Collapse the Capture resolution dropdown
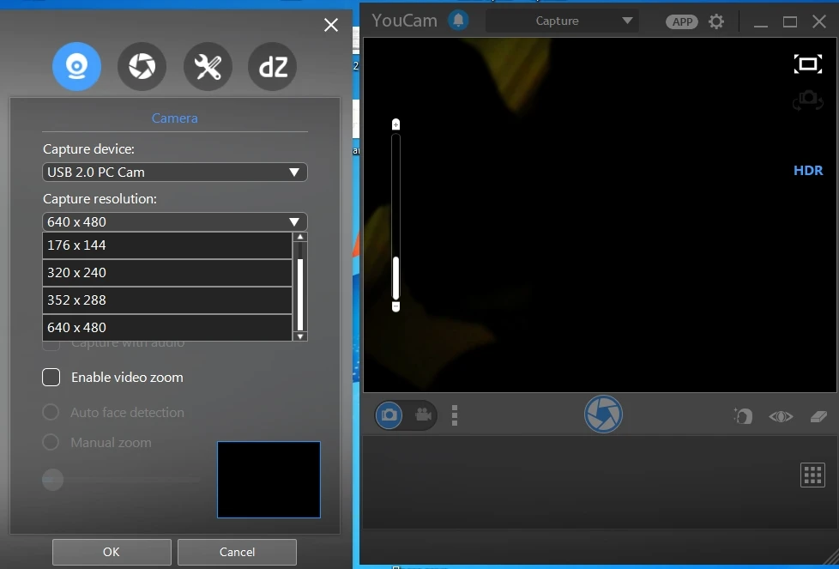839x569 pixels. [x=175, y=222]
